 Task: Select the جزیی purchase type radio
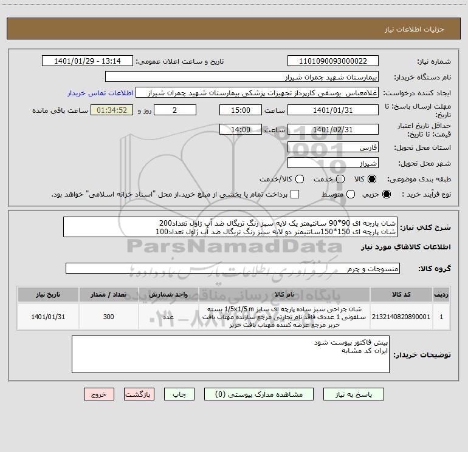386,194
